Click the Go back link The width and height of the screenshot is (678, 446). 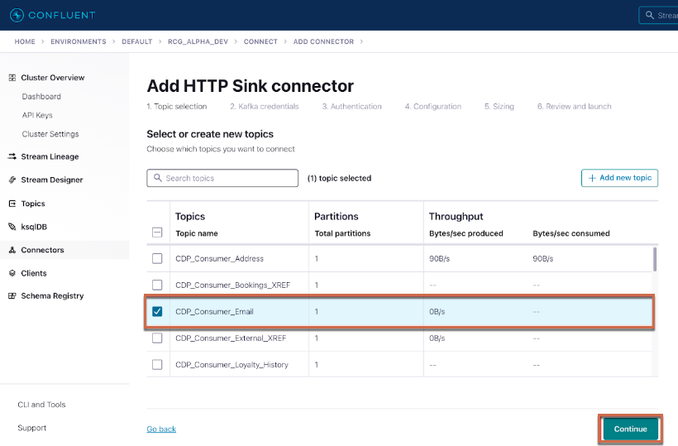click(x=161, y=429)
